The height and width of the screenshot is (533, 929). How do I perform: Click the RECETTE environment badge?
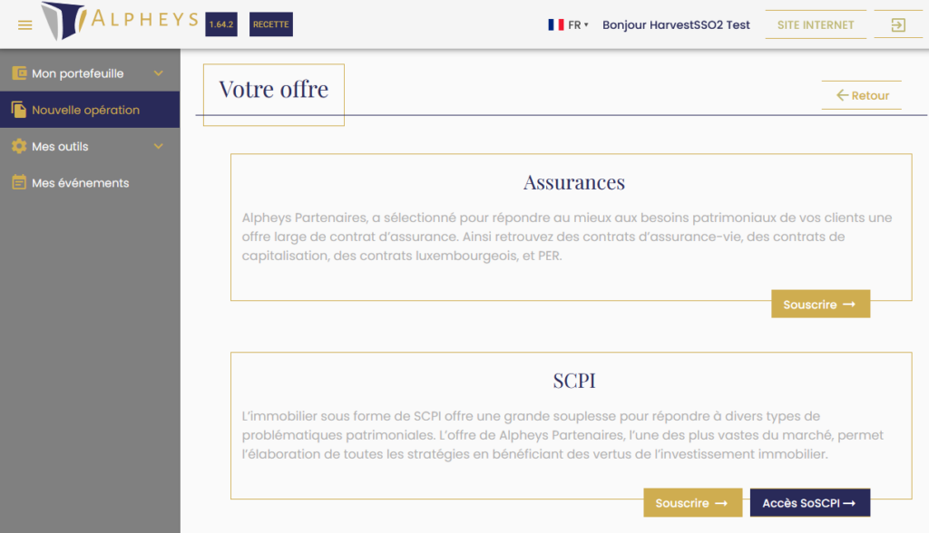coord(270,24)
